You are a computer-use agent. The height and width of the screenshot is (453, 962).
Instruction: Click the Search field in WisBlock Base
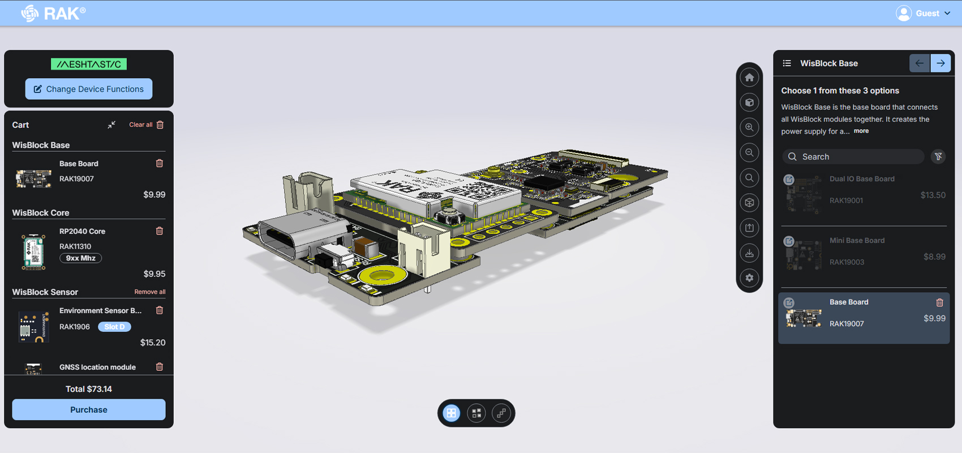(x=853, y=157)
